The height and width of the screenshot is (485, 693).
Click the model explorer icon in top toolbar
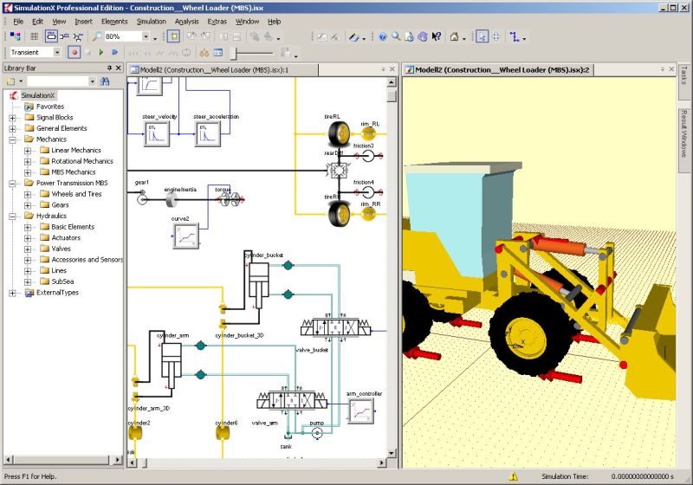coord(16,36)
